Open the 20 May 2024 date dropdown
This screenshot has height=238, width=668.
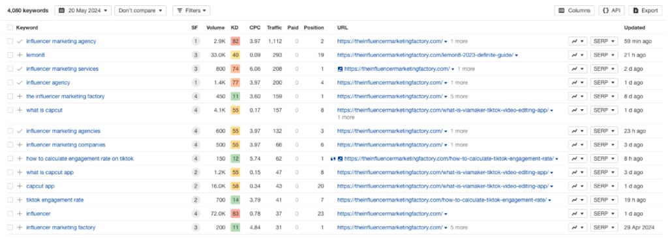tap(83, 10)
